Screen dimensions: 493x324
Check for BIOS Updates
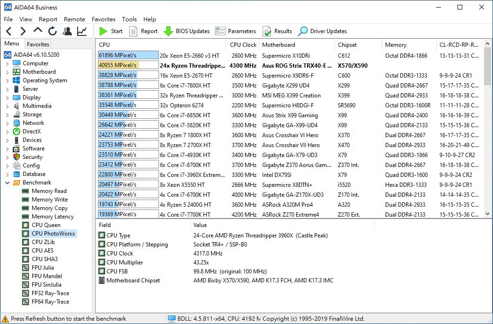[186, 31]
